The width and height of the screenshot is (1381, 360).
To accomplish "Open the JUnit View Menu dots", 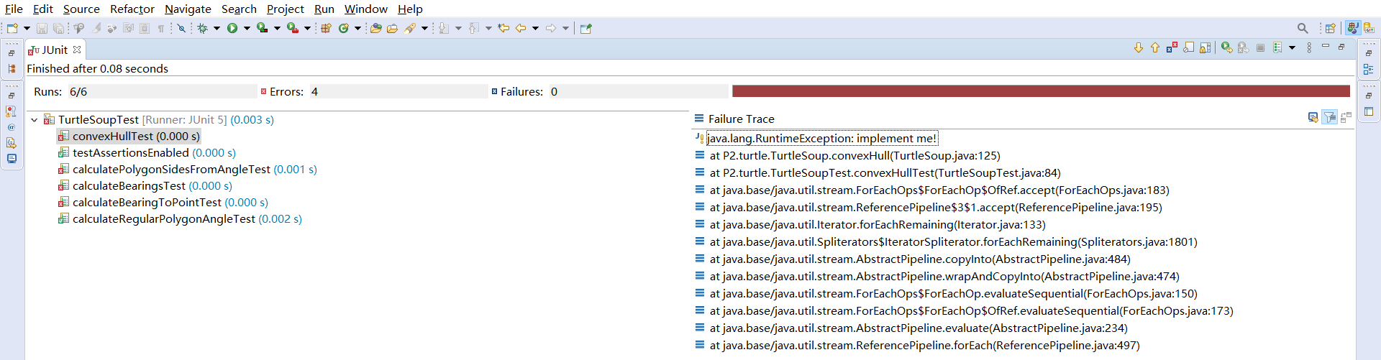I will pos(1309,47).
